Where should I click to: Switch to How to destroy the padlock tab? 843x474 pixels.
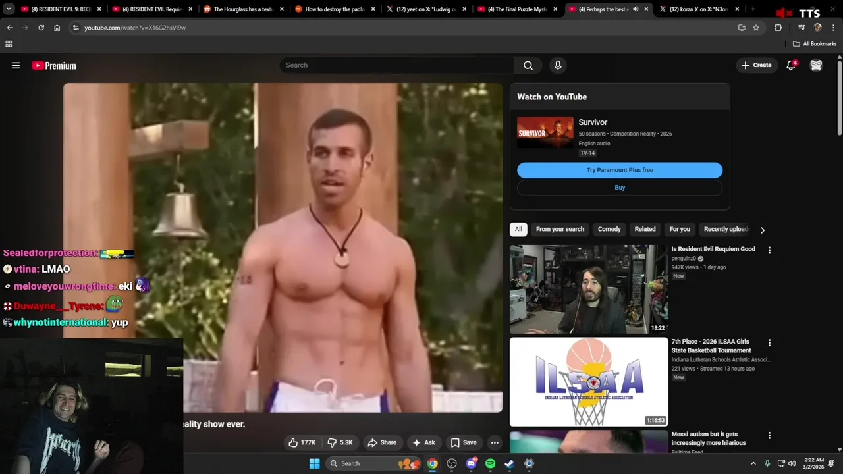[x=334, y=9]
